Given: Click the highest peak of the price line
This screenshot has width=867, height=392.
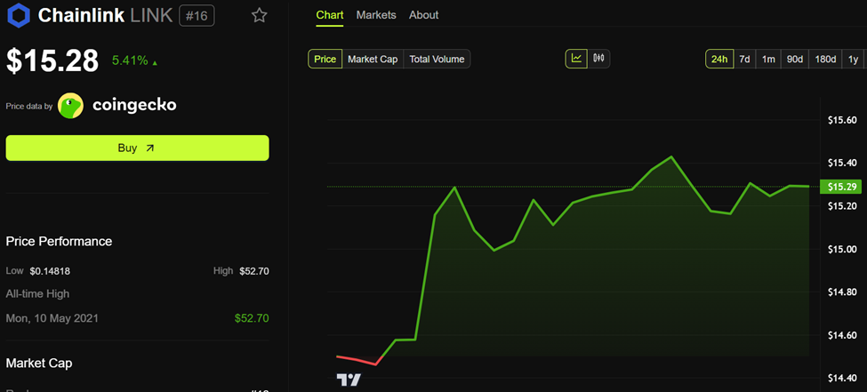Looking at the screenshot, I should click(x=670, y=157).
